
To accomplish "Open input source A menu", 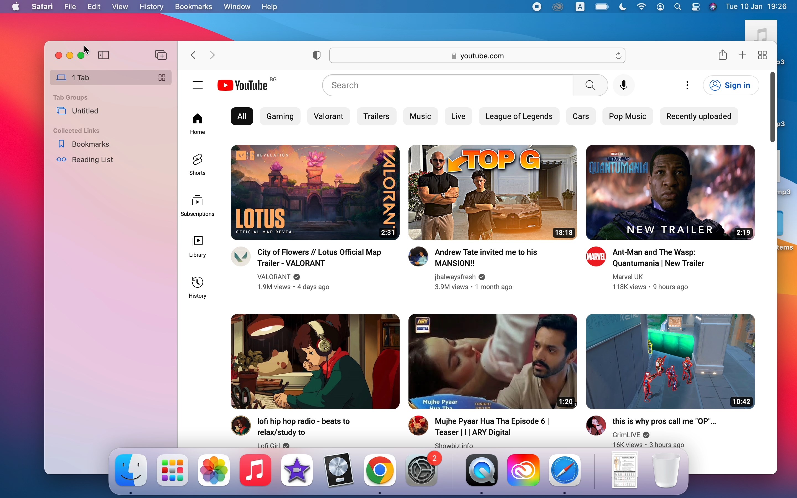I will point(580,7).
